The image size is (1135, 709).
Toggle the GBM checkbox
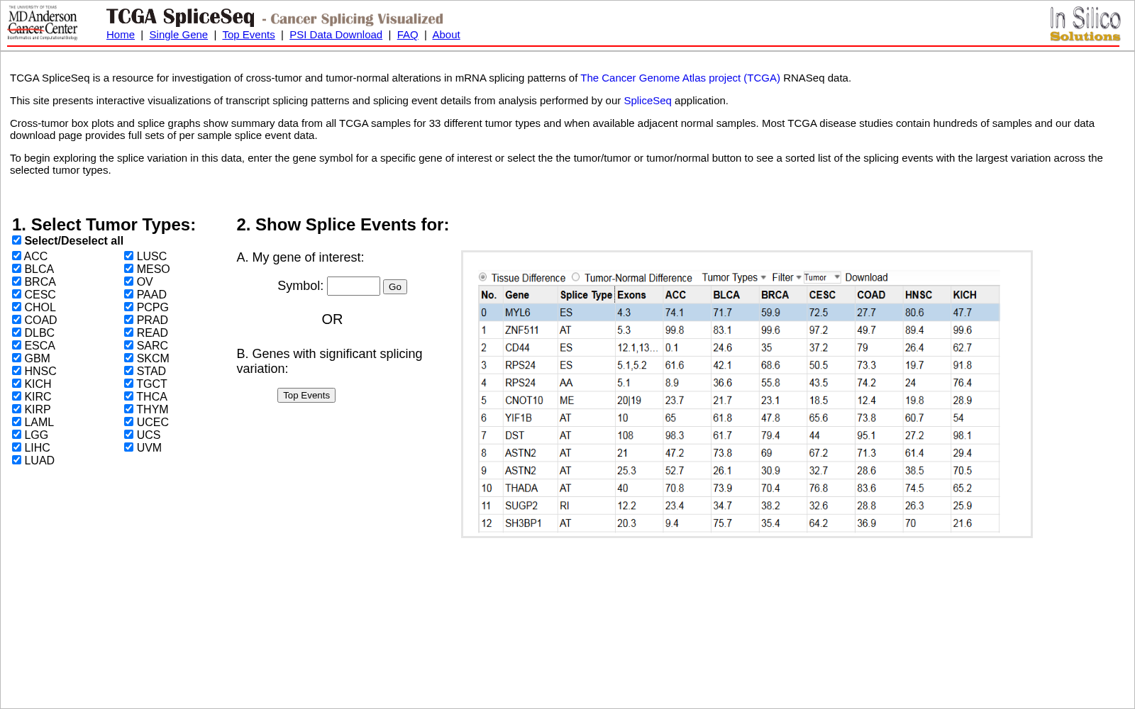[x=16, y=358]
